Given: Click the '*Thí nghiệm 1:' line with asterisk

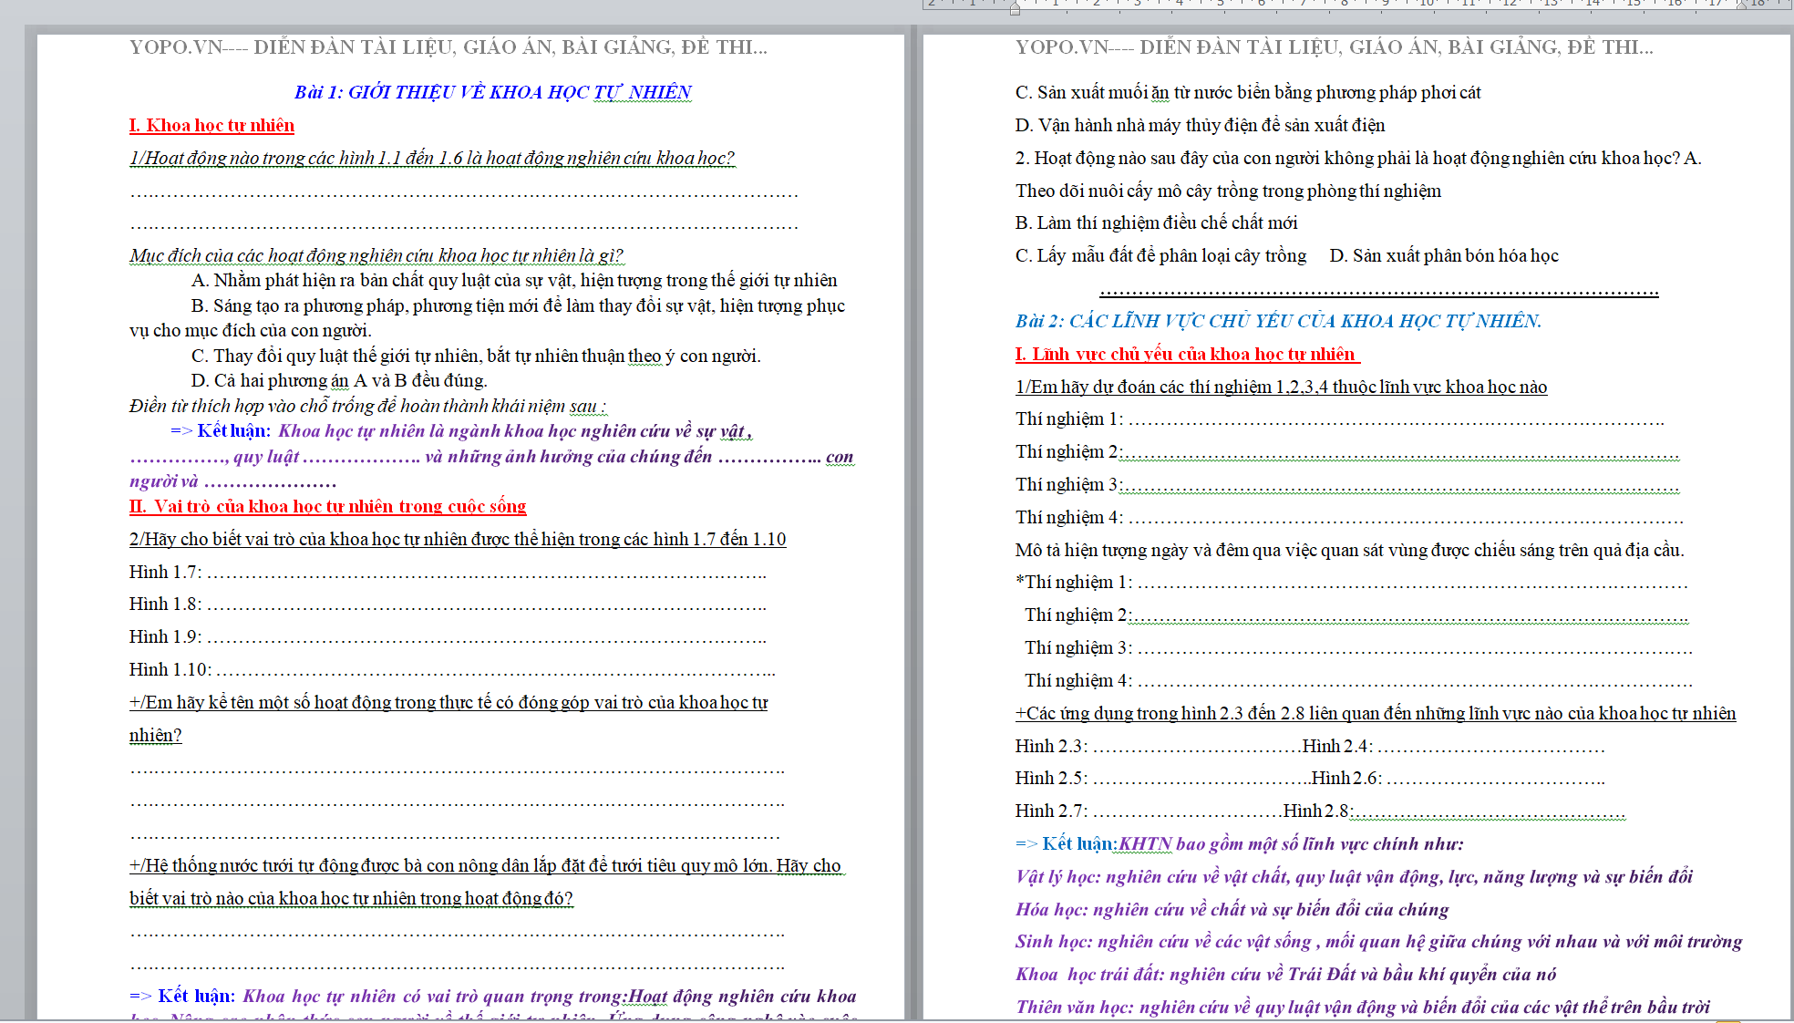Looking at the screenshot, I should click(1352, 582).
